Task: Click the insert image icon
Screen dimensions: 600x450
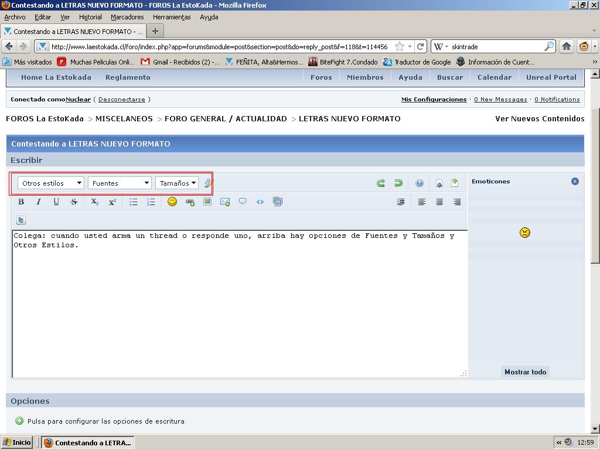Action: [207, 202]
